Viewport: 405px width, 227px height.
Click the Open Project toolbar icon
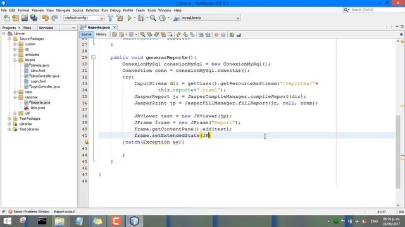tap(25, 18)
